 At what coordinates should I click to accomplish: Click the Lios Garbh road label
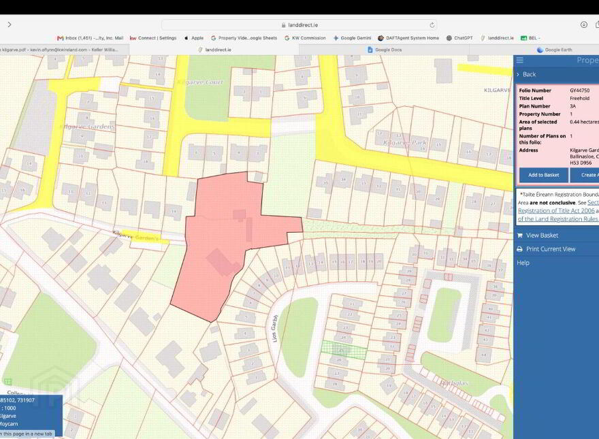pyautogui.click(x=274, y=329)
